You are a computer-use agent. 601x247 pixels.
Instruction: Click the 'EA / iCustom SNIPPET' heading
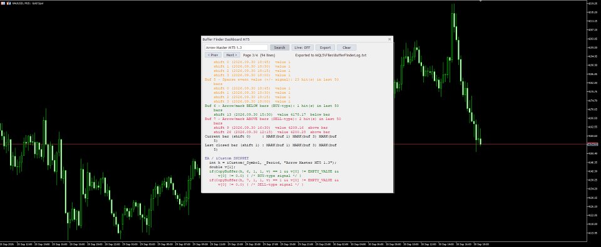pyautogui.click(x=227, y=158)
